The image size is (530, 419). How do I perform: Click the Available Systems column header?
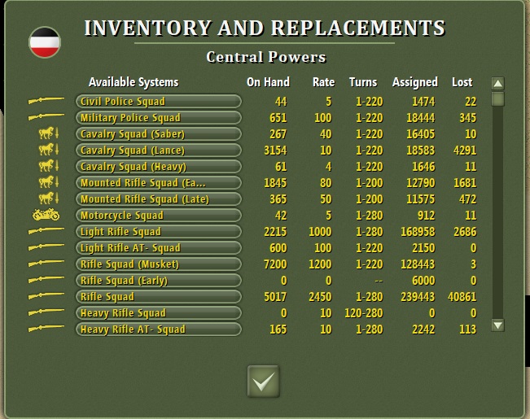tap(134, 82)
